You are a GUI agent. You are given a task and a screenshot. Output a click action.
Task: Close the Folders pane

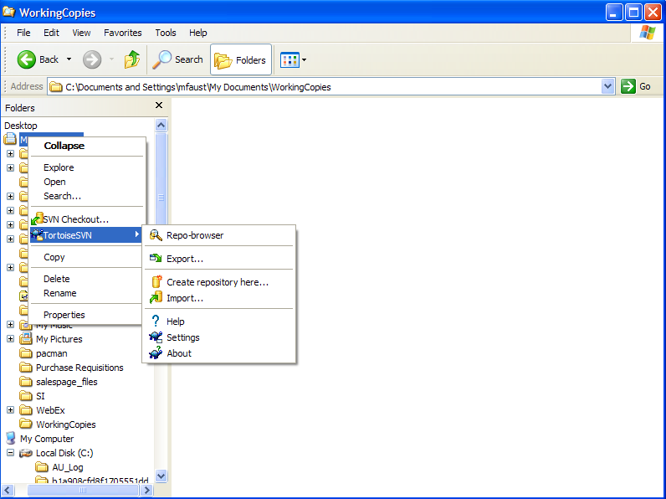(159, 105)
